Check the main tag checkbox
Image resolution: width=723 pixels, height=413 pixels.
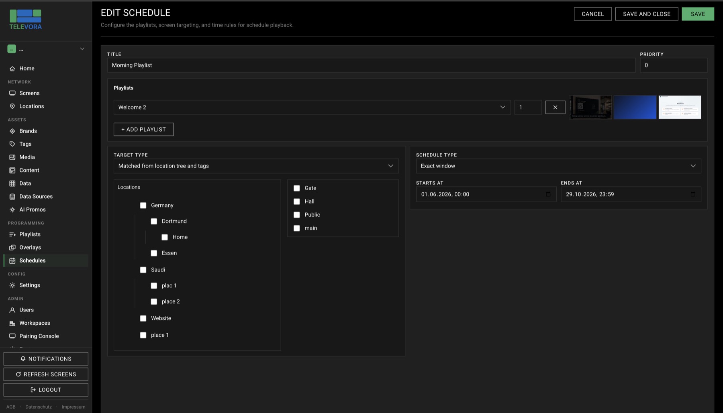click(x=297, y=228)
